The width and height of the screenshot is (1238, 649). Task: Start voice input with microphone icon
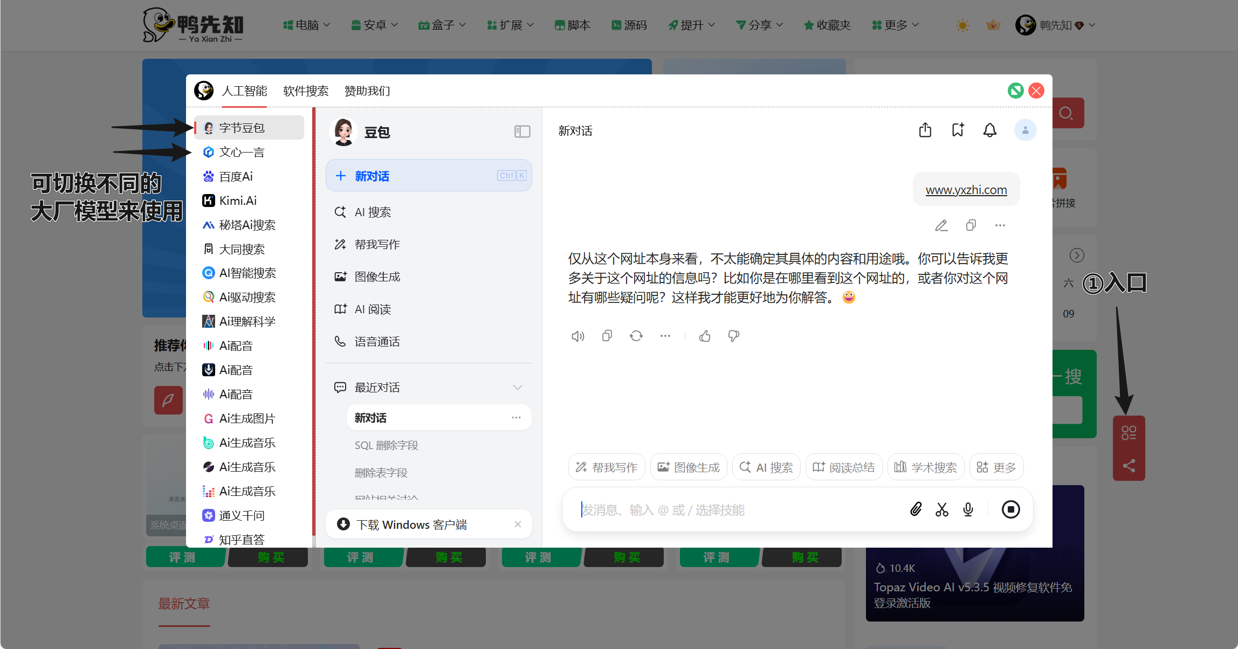pyautogui.click(x=968, y=509)
